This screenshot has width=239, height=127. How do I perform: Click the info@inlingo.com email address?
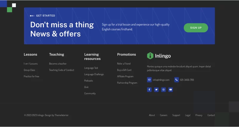tap(161, 80)
